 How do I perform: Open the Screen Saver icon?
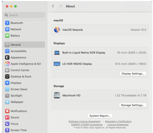click(x=7, y=89)
